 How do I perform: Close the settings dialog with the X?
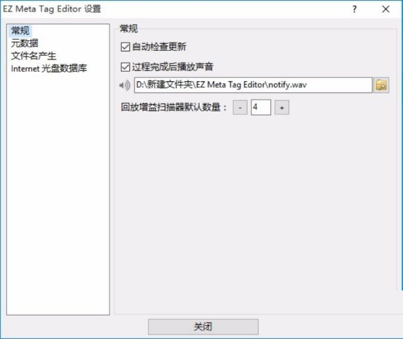[x=385, y=9]
